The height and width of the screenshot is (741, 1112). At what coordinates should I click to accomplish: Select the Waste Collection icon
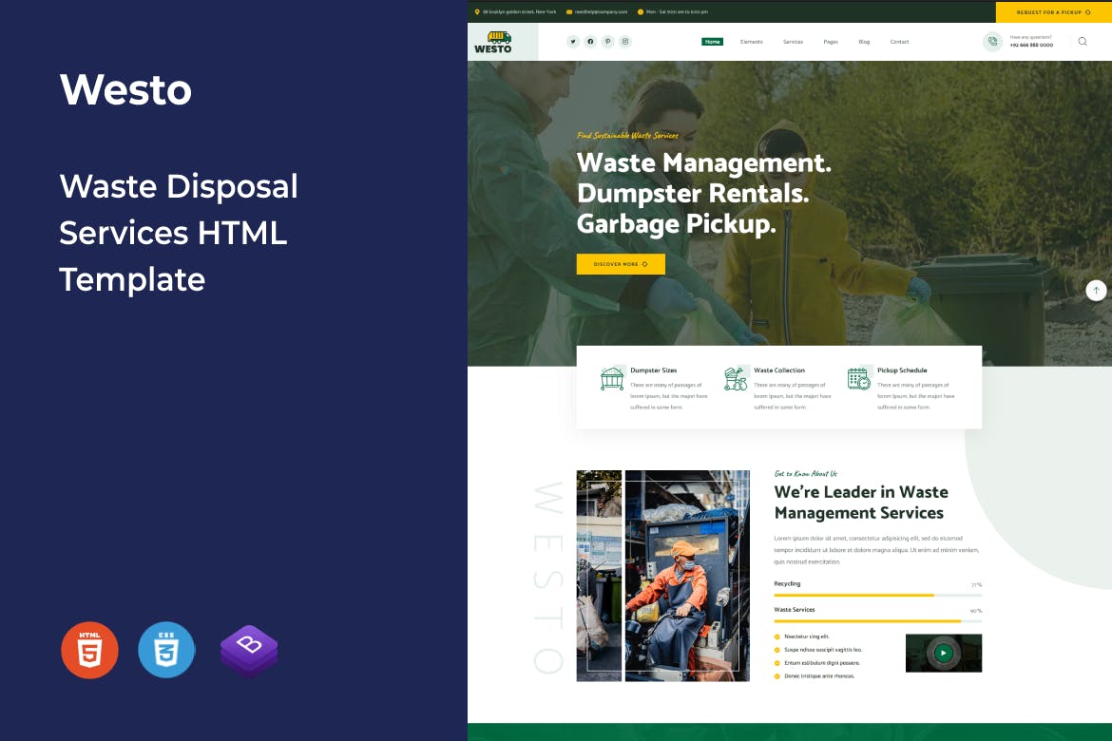[x=736, y=378]
